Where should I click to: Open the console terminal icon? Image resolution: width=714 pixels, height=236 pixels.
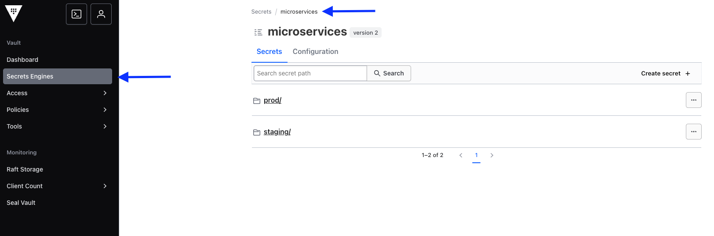(x=76, y=14)
